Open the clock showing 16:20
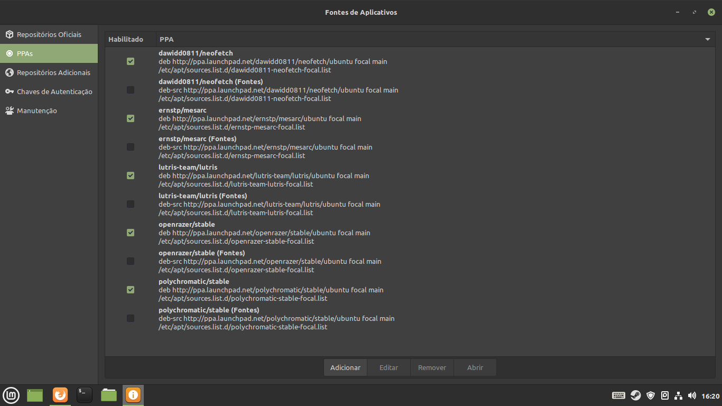This screenshot has height=406, width=722. pos(710,396)
